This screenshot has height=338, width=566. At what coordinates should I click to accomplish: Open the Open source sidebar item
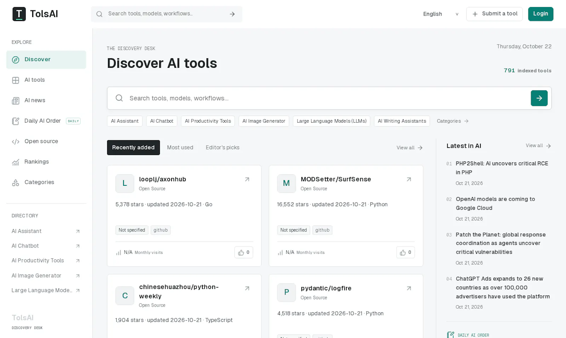tap(46, 141)
